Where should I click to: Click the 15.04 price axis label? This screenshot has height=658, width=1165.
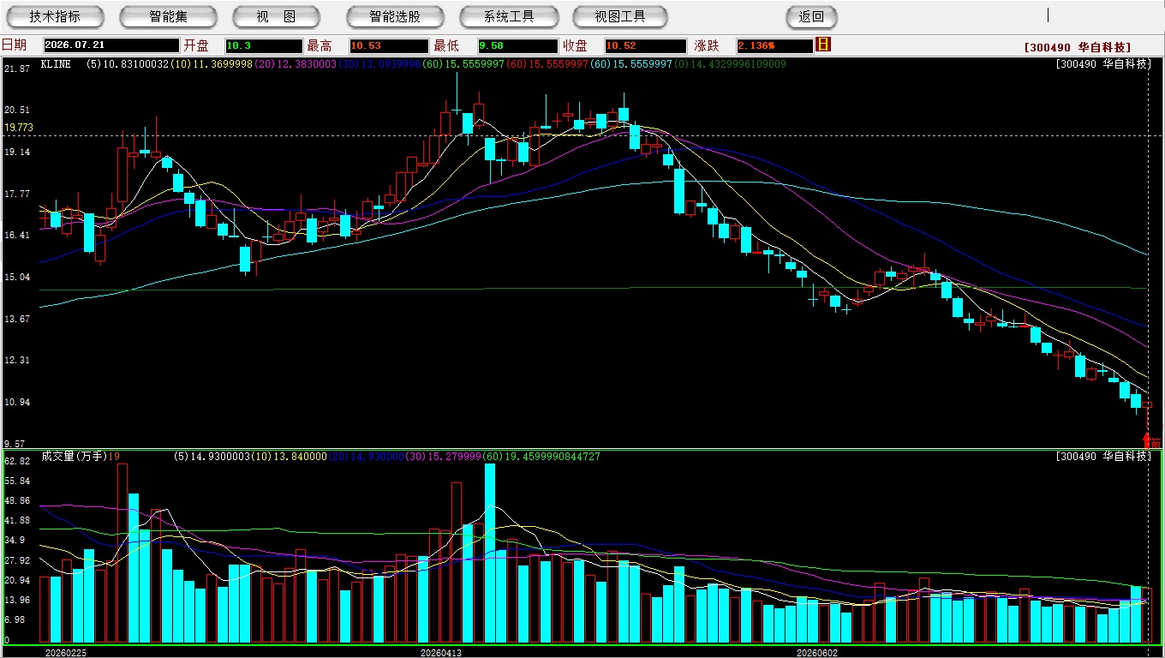click(x=17, y=278)
